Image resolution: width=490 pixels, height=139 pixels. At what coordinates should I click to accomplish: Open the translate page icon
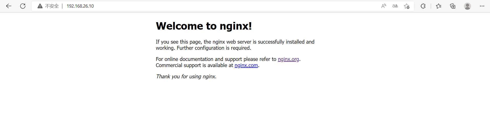point(395,6)
